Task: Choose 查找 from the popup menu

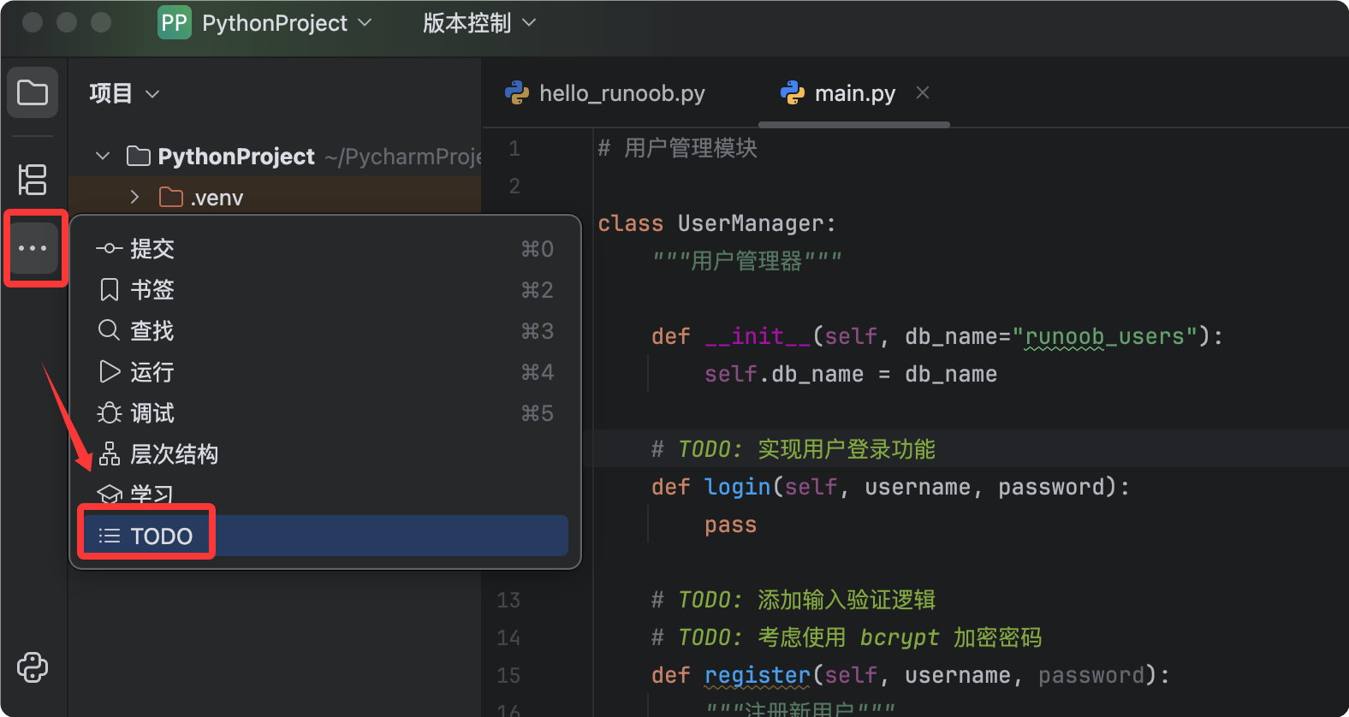Action: coord(325,331)
